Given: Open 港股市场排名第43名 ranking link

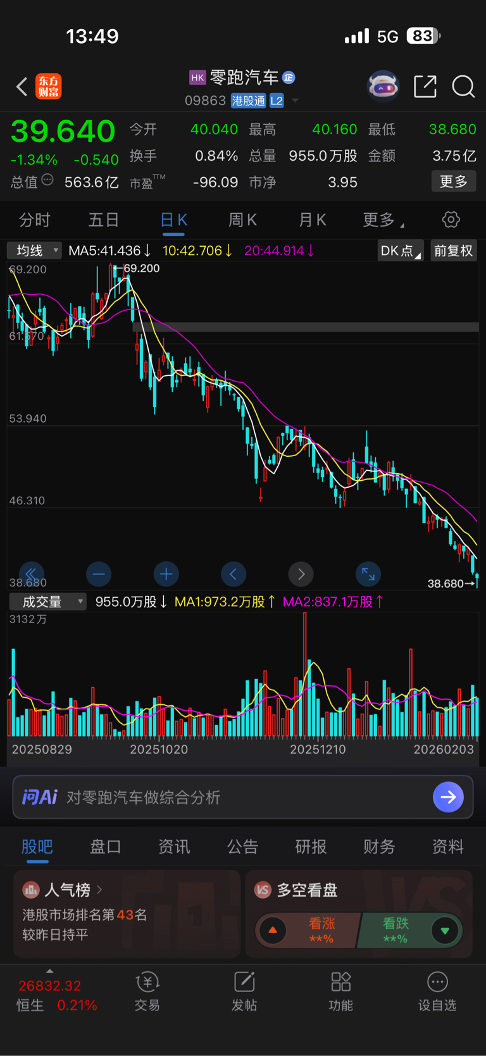Looking at the screenshot, I should (85, 915).
